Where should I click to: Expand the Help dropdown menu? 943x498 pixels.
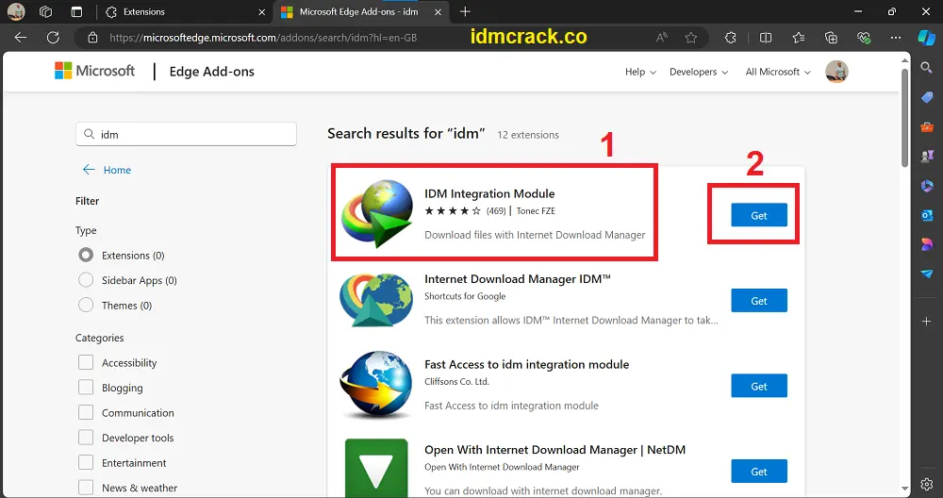[640, 72]
